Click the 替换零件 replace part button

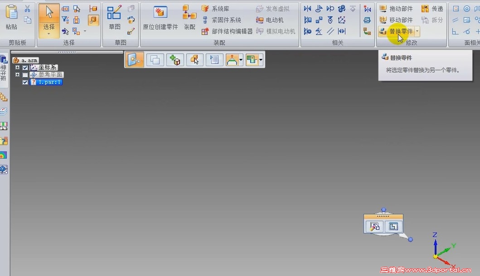tap(397, 31)
